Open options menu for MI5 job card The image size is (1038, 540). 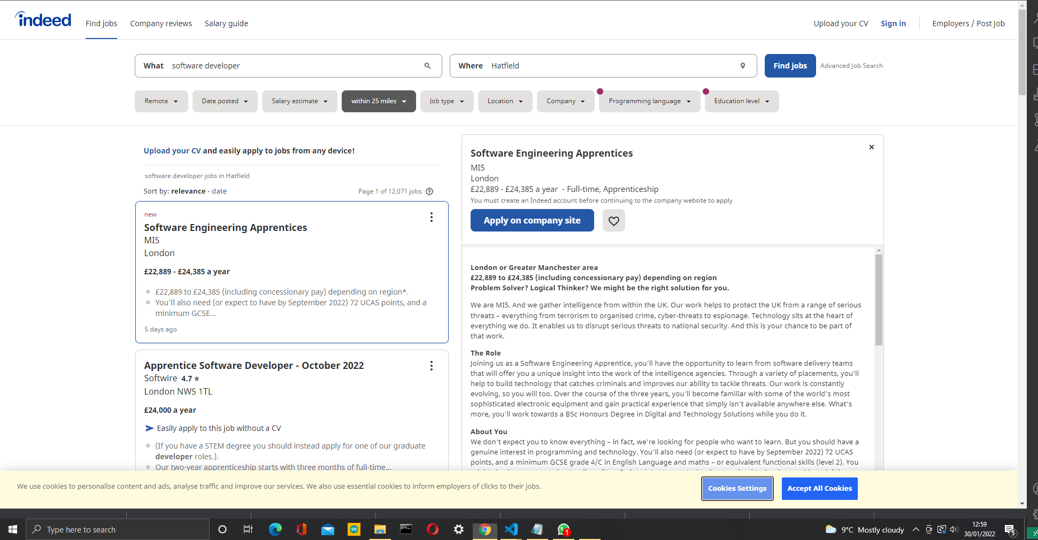(x=431, y=217)
